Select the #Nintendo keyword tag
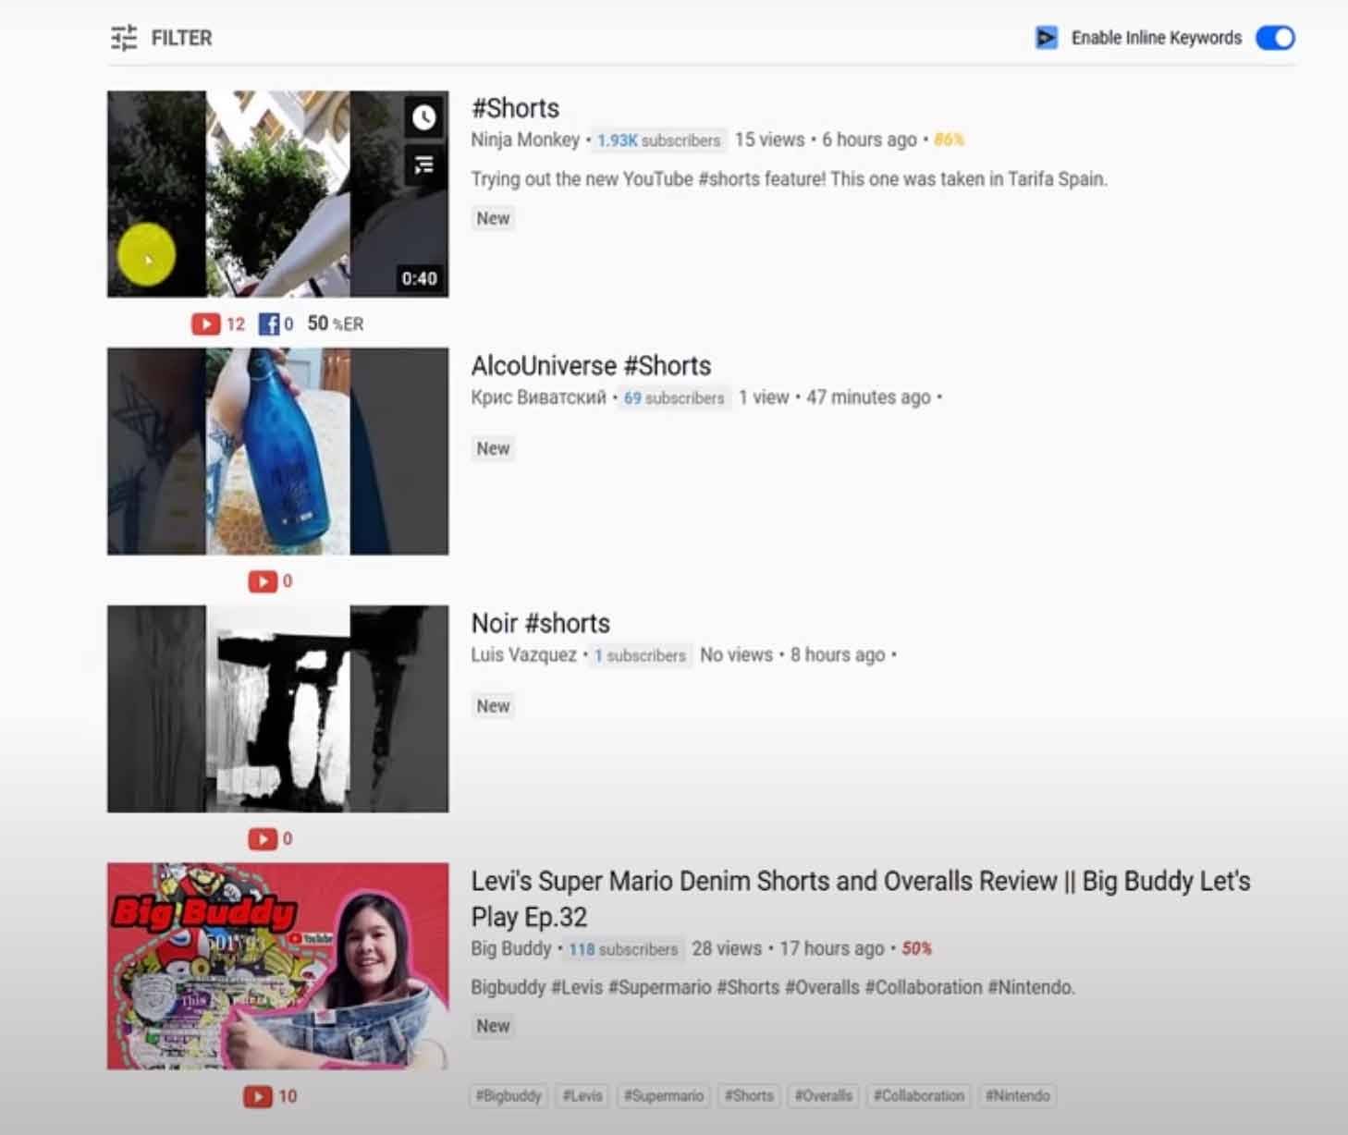The image size is (1348, 1135). tap(1017, 1096)
